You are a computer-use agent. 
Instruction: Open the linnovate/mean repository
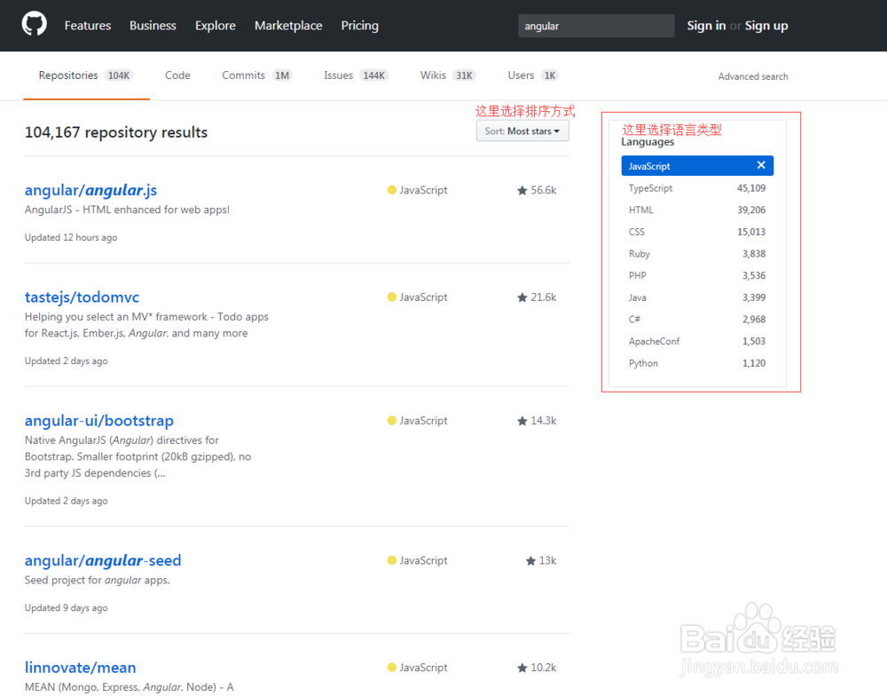coord(80,668)
